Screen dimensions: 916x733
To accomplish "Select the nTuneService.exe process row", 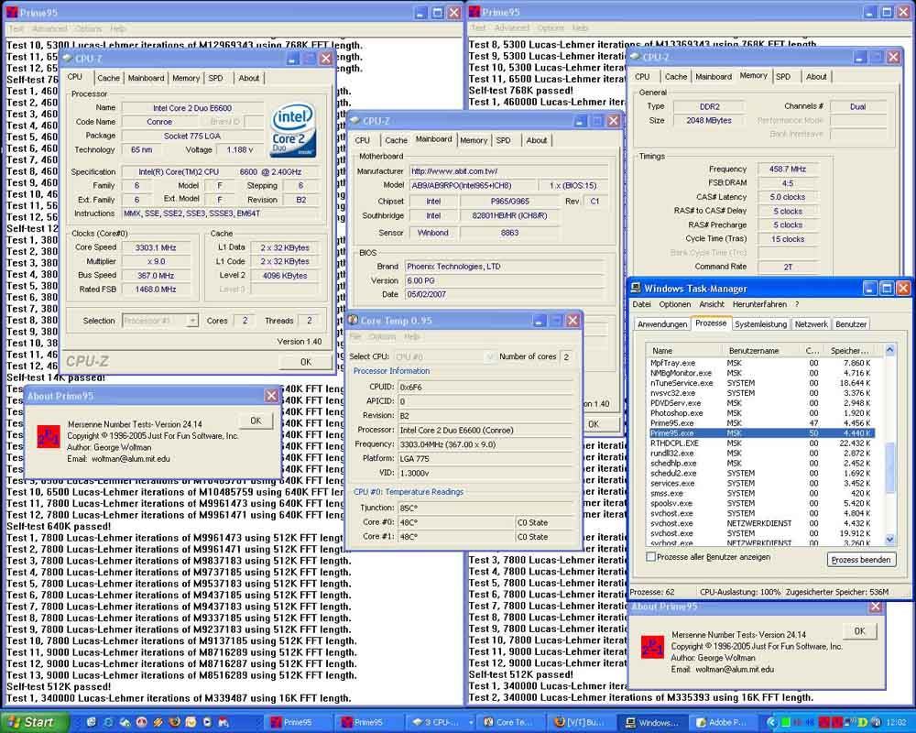I will pos(762,383).
